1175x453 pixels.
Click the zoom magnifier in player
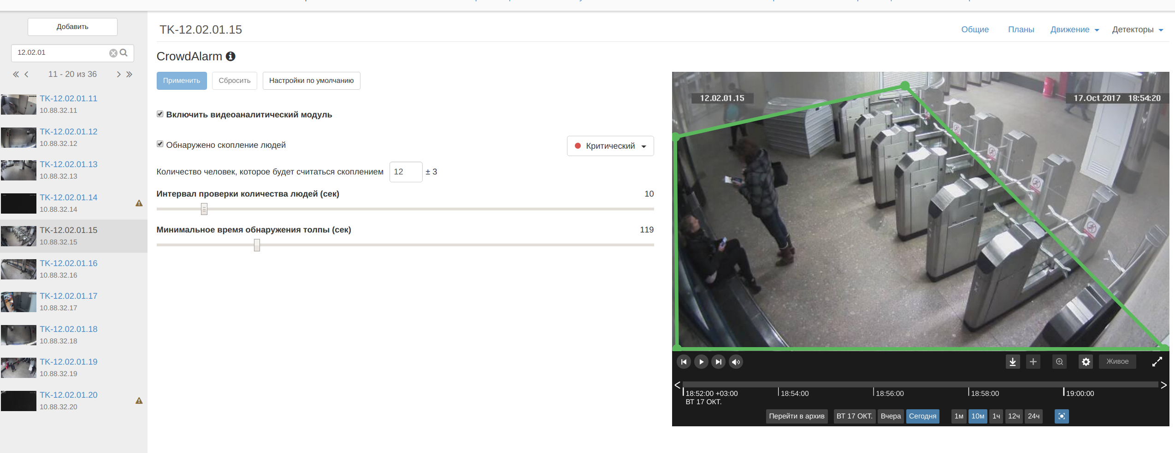point(1059,362)
